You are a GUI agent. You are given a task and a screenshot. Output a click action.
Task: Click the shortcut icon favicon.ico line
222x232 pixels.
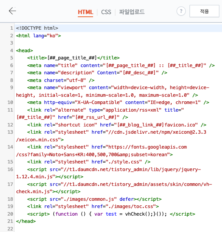click(x=117, y=125)
